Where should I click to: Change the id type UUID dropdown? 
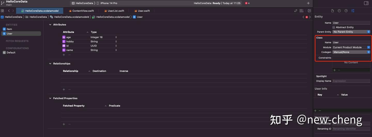point(104,46)
